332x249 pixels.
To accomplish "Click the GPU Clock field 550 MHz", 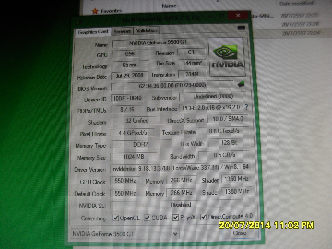I will point(125,181).
